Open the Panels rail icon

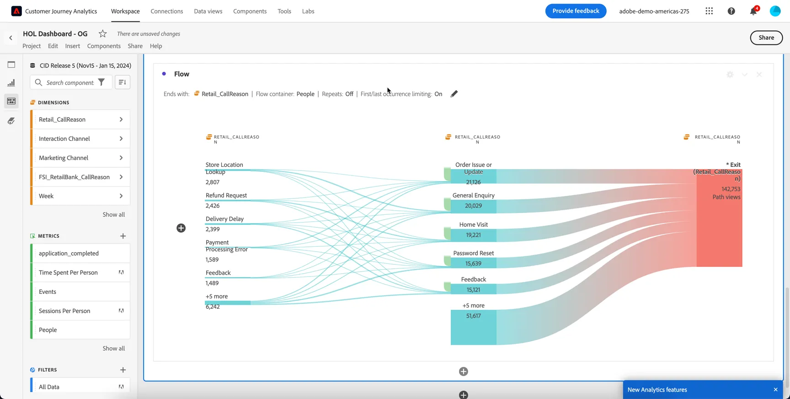click(x=11, y=64)
